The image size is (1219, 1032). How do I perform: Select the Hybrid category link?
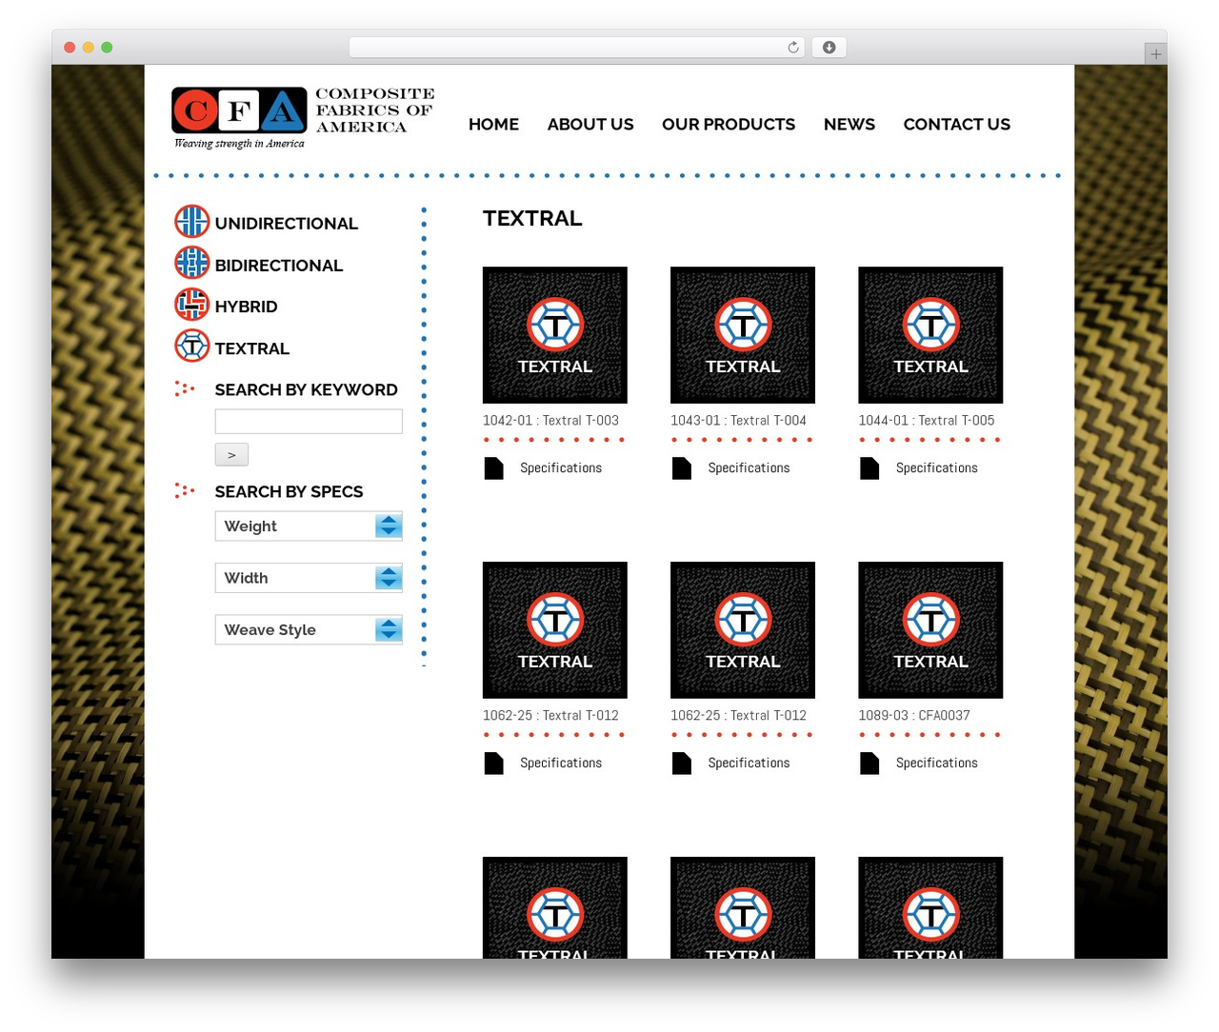point(246,307)
